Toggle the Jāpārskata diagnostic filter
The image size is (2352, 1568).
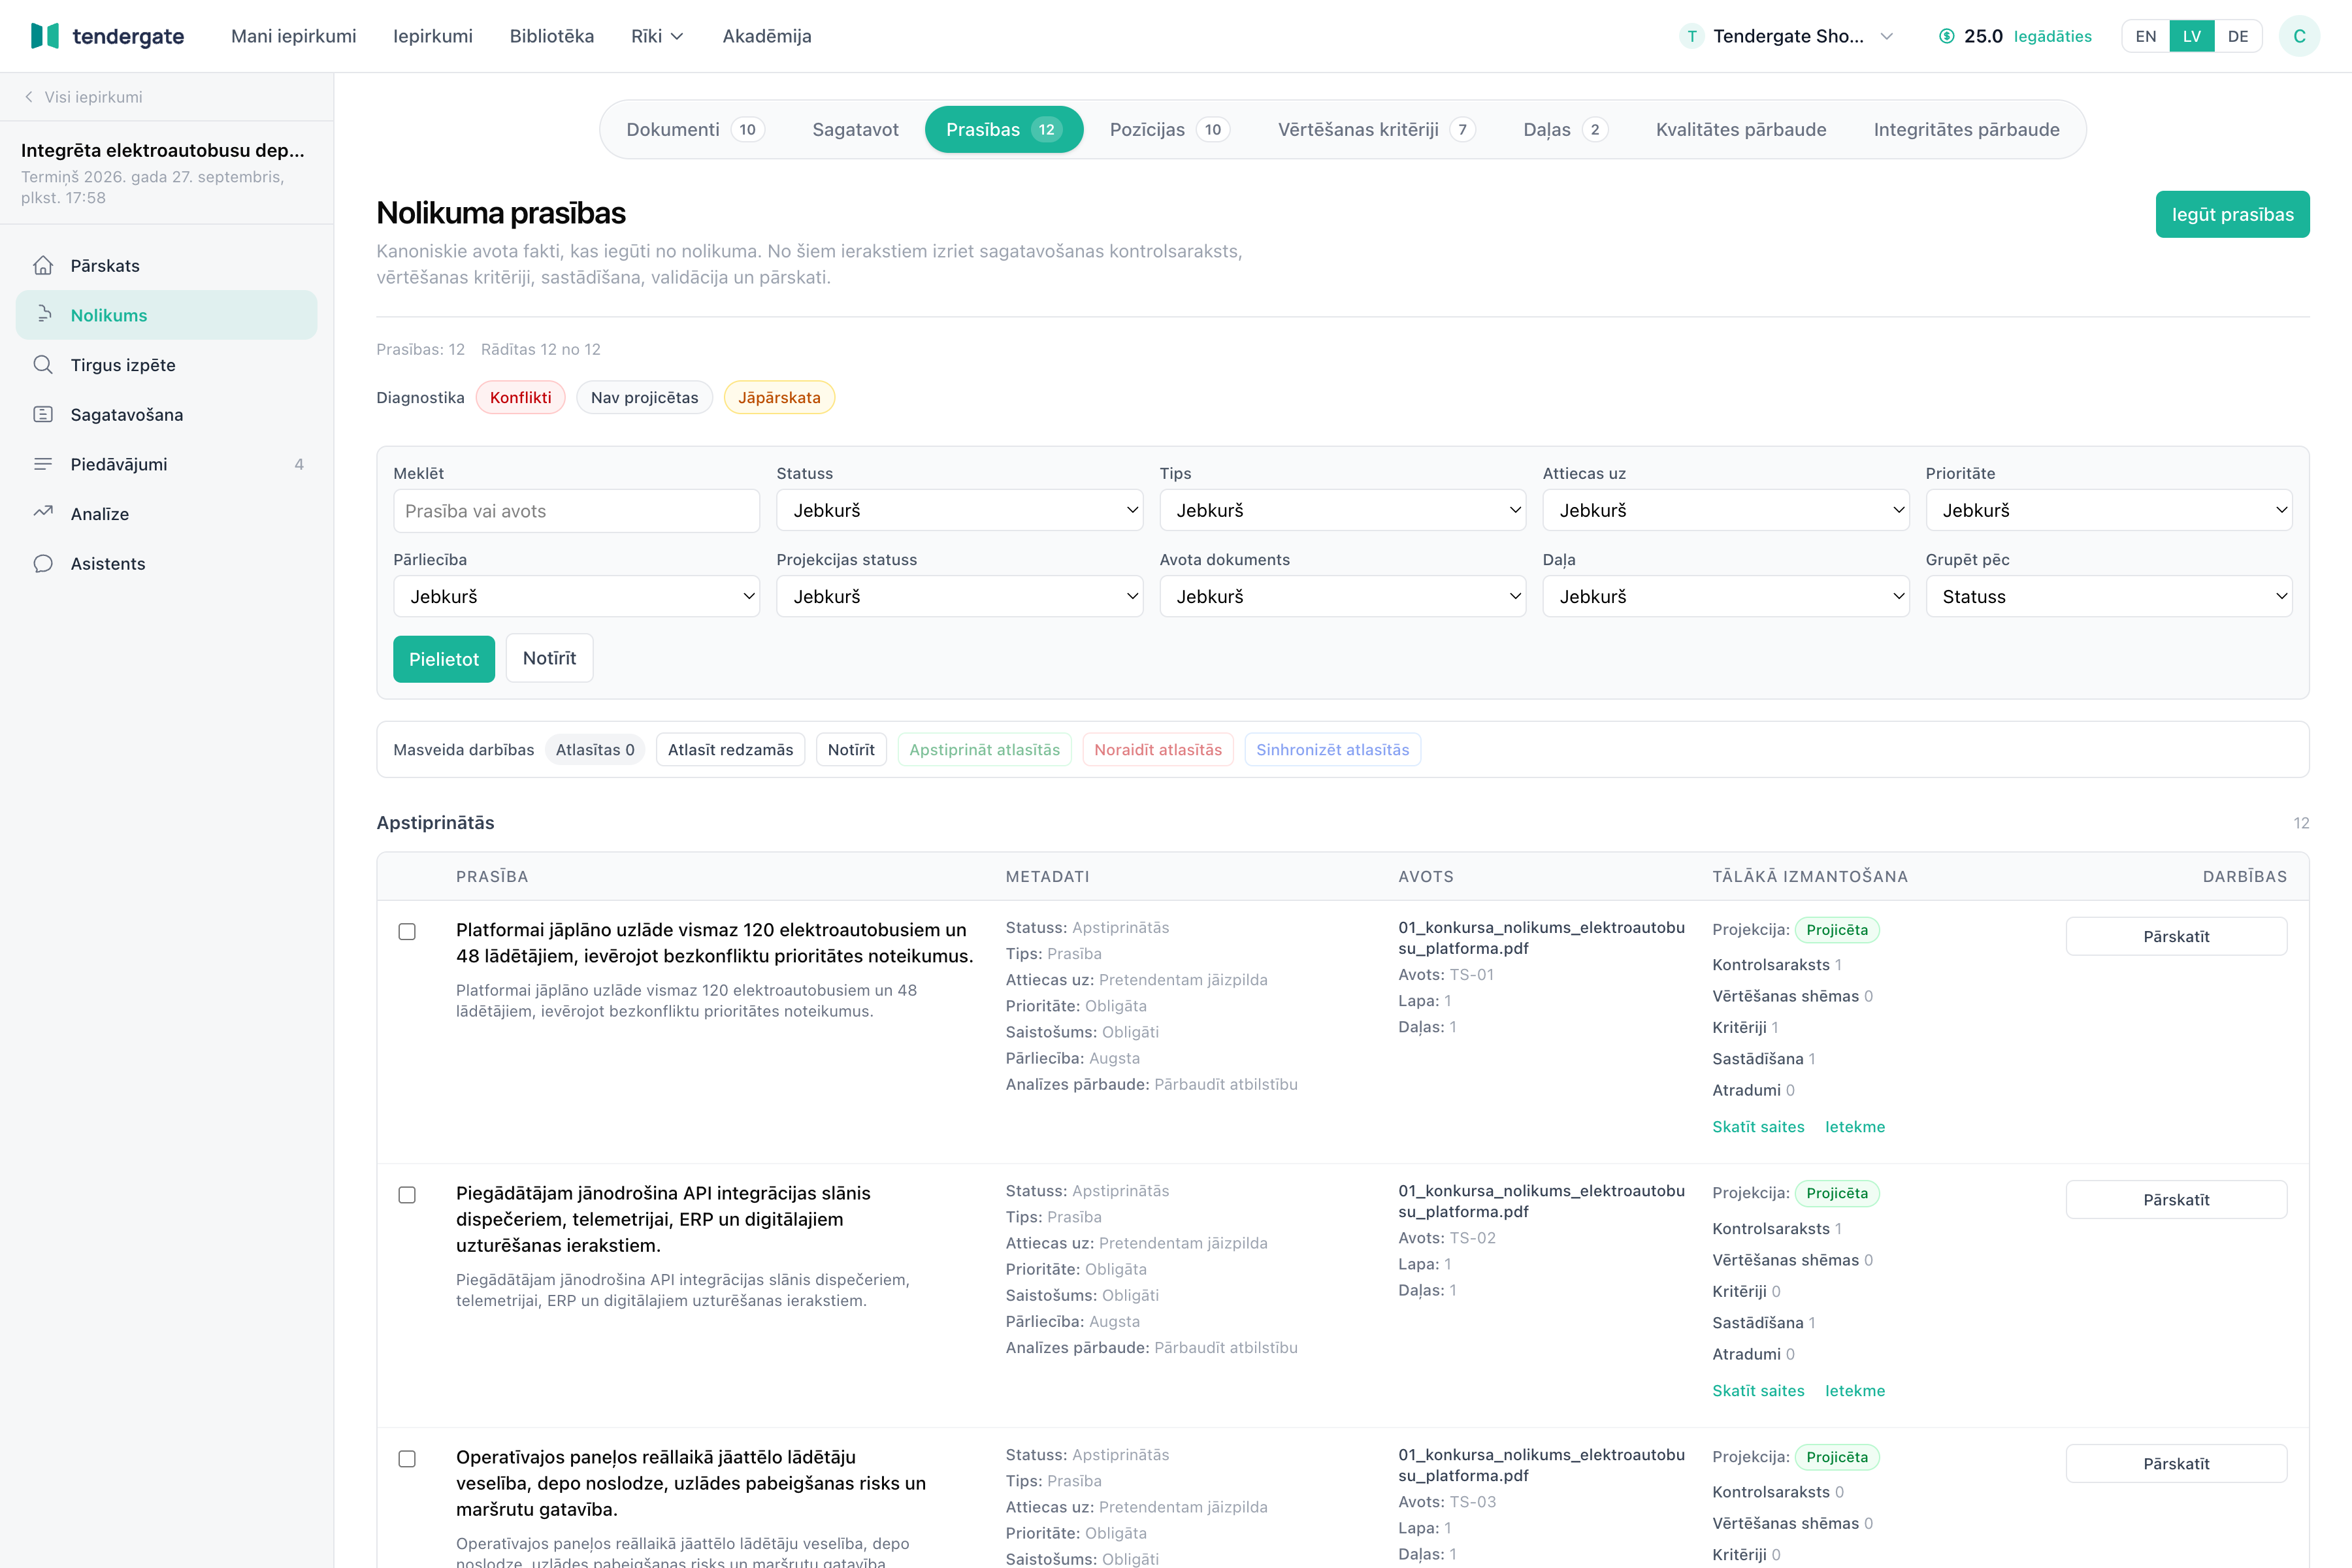(779, 397)
